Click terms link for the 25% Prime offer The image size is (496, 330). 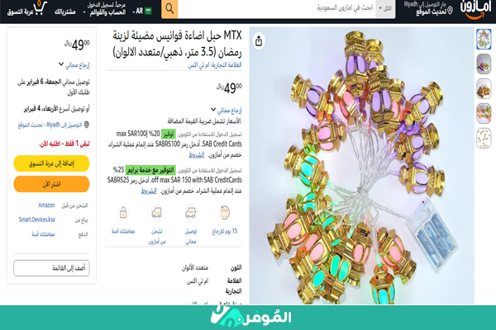coord(149,191)
